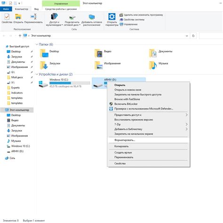This screenshot has height=223, width=223.
Task: Switch to the Компьютер ribbon tab
Action: click(22, 9)
